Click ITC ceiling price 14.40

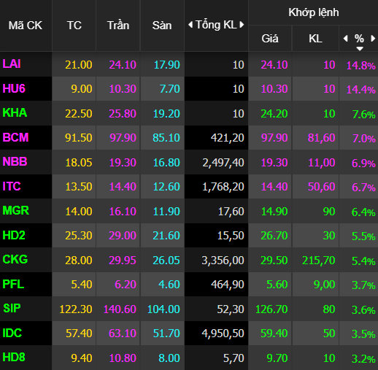123,187
